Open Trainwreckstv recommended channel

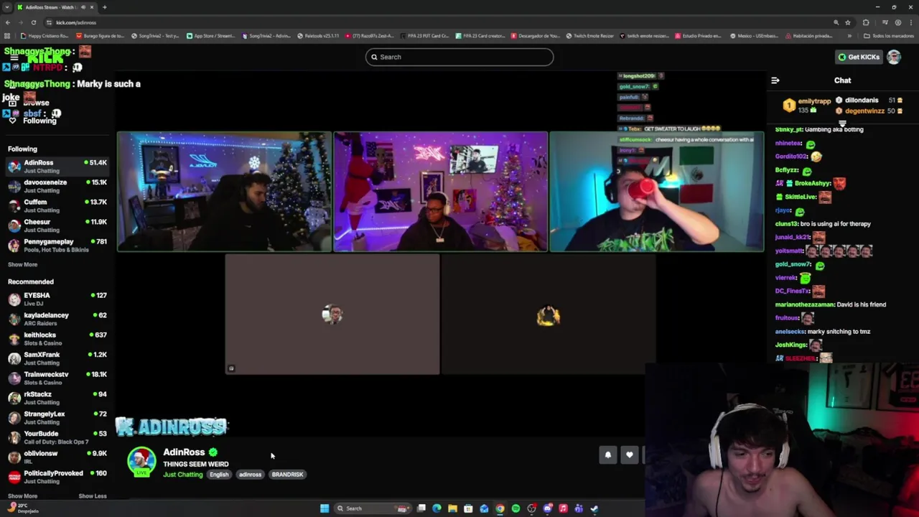coord(57,378)
